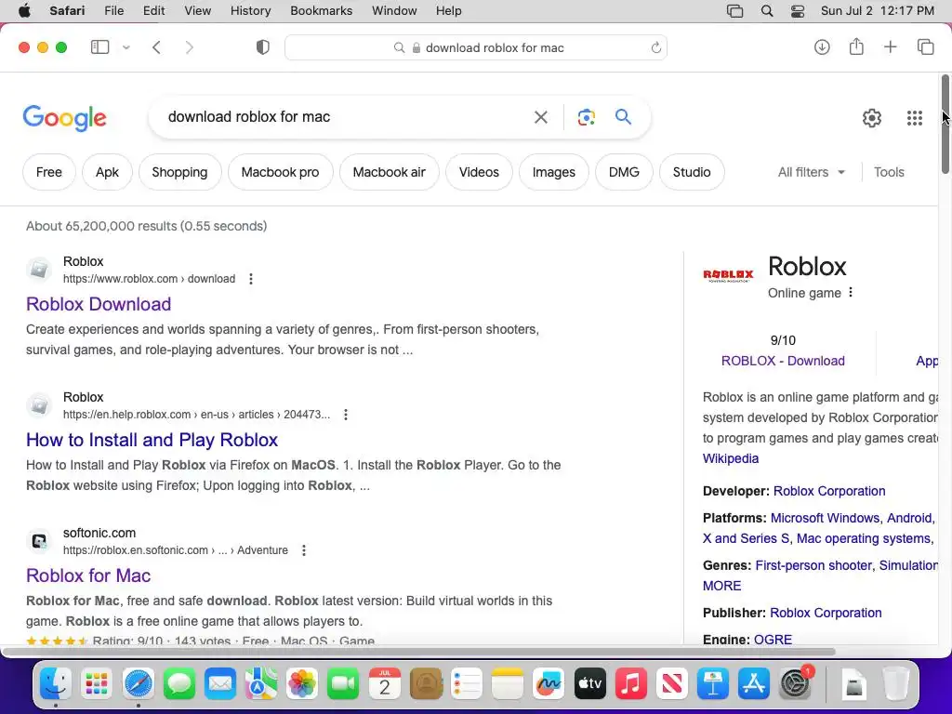Click inside the Google search box text
The width and height of the screenshot is (952, 714).
click(x=249, y=116)
